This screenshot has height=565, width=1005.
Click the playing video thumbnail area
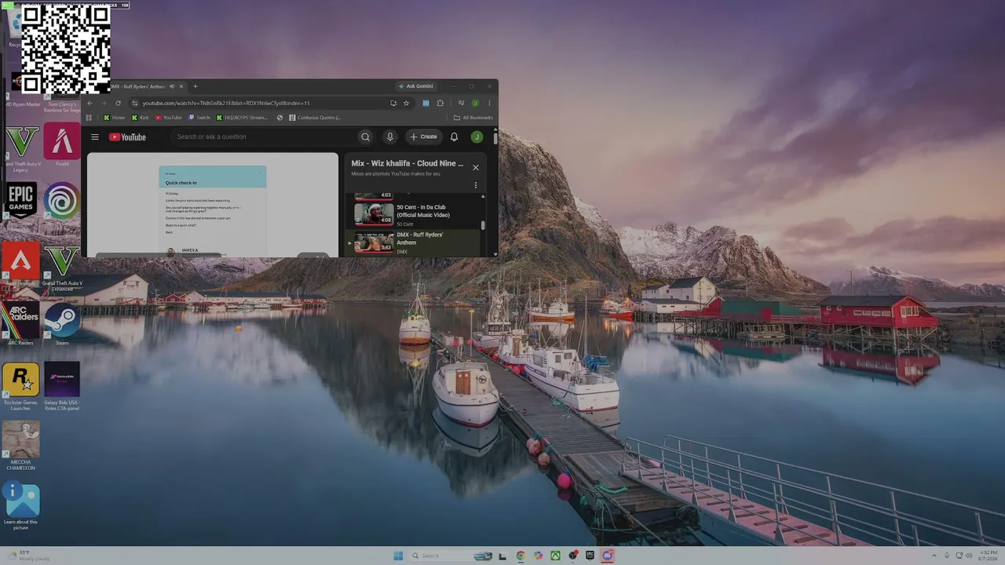[213, 205]
